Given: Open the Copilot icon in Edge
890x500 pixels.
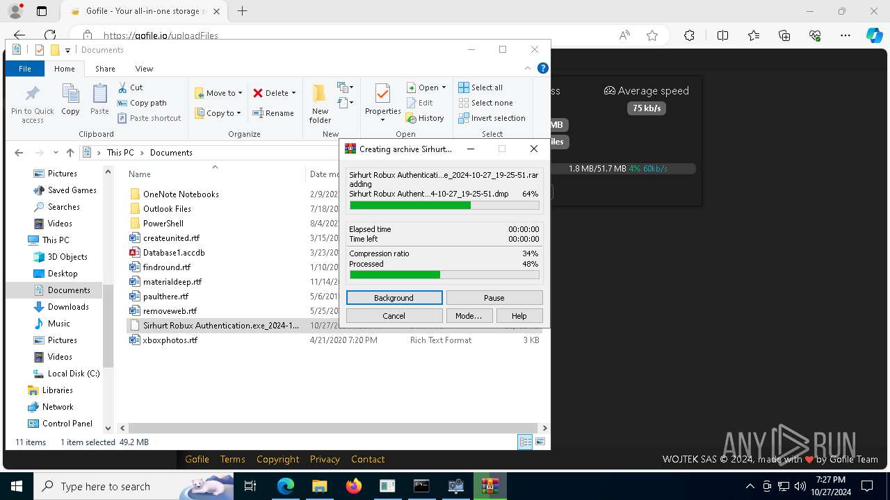Looking at the screenshot, I should tap(874, 35).
